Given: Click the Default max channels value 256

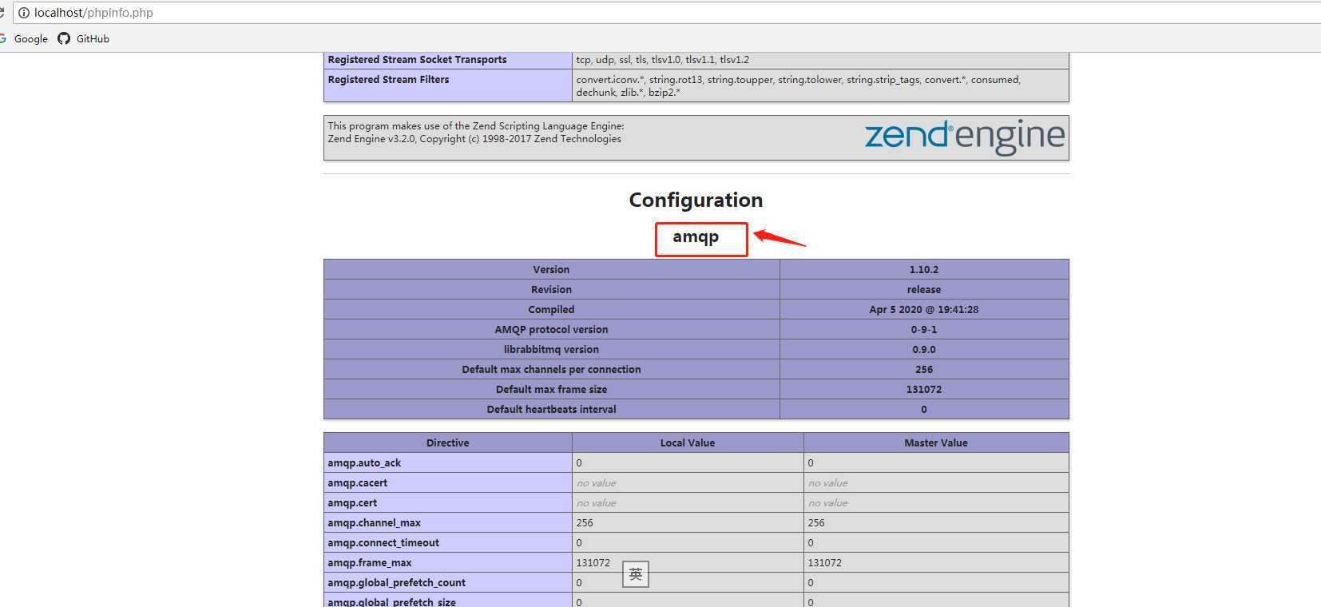Looking at the screenshot, I should [924, 369].
